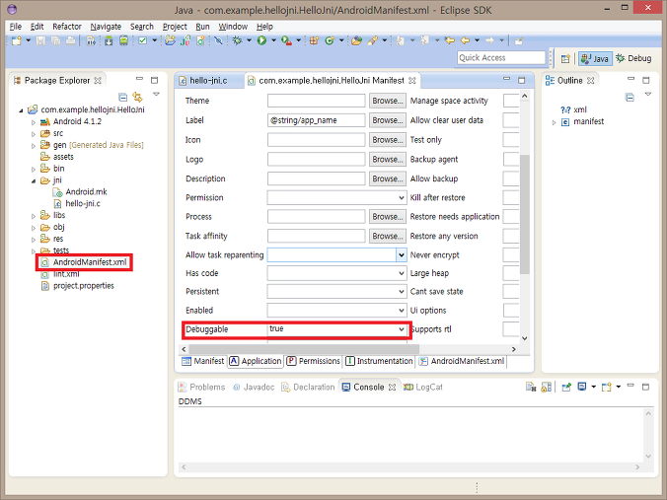Image resolution: width=667 pixels, height=500 pixels.
Task: Click the Pin Console icon
Action: (x=566, y=387)
